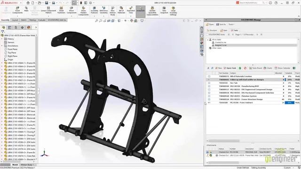Switch to the Evaluate ribbon tab
Screen dimensions: 301x169
(42, 20)
